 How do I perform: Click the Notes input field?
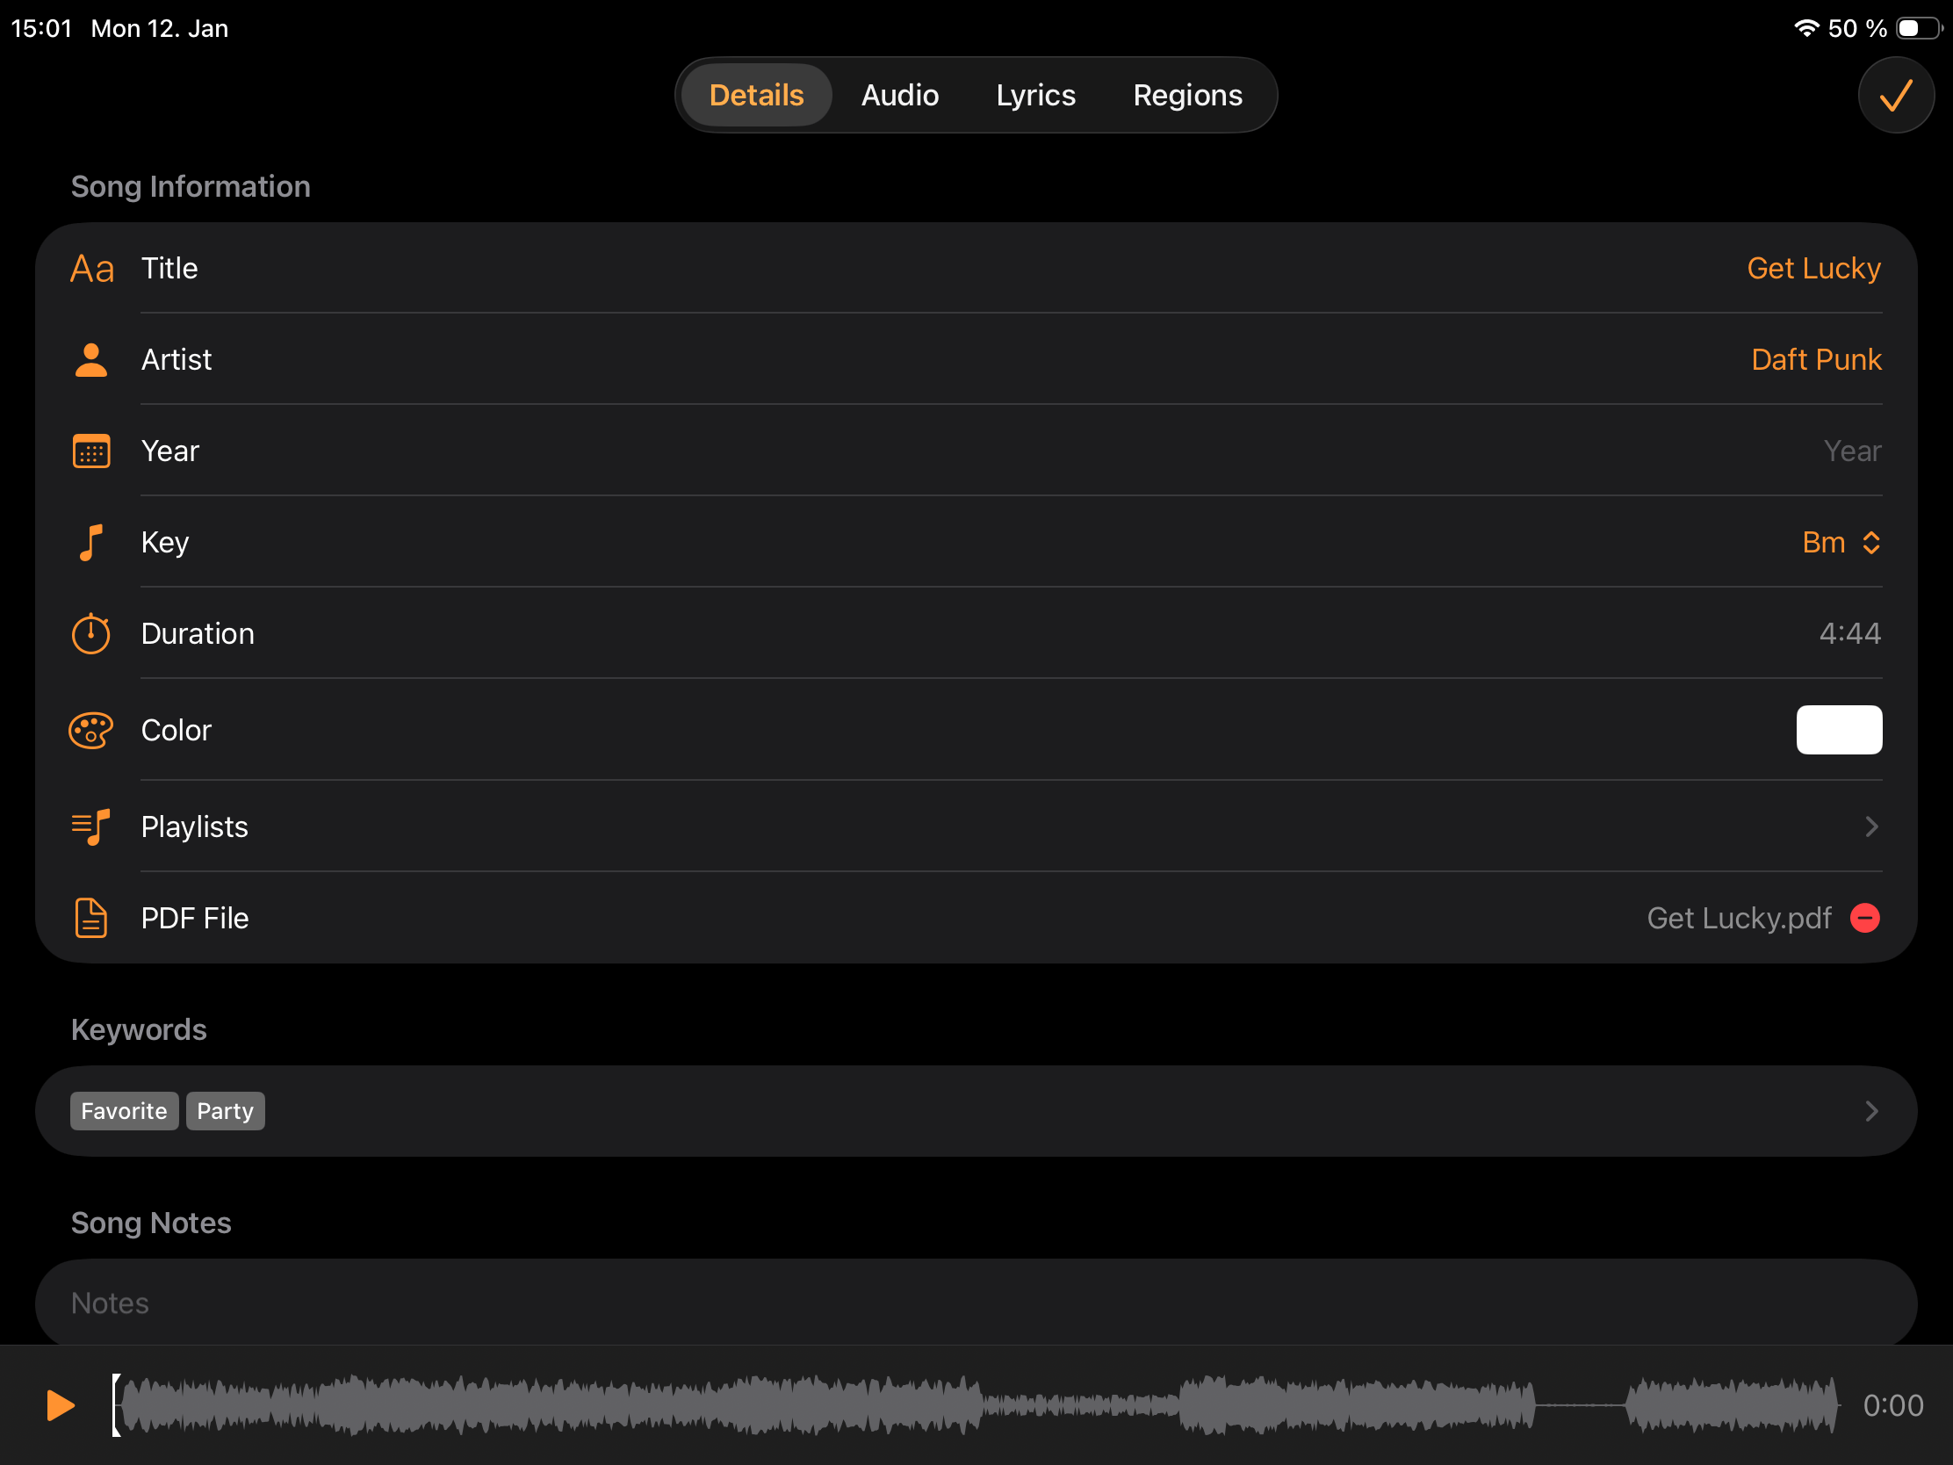click(x=530, y=1303)
